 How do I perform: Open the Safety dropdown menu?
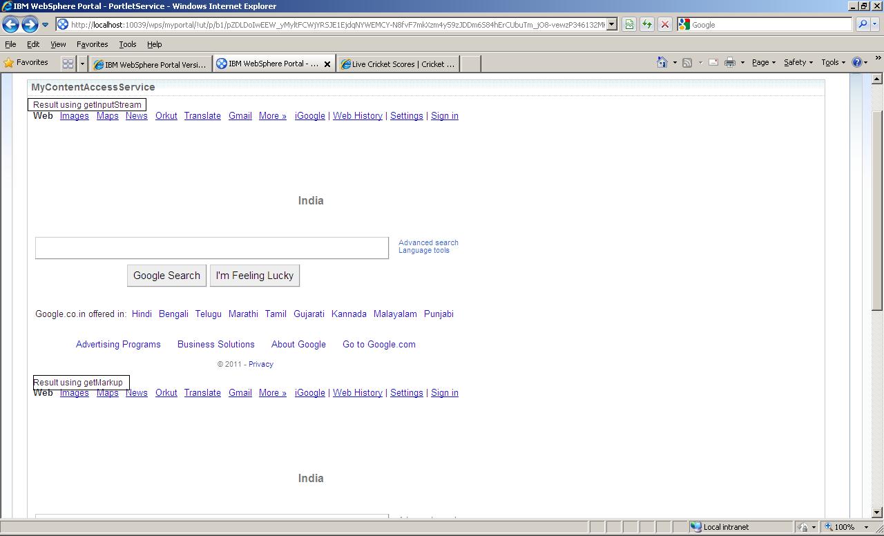coord(798,62)
